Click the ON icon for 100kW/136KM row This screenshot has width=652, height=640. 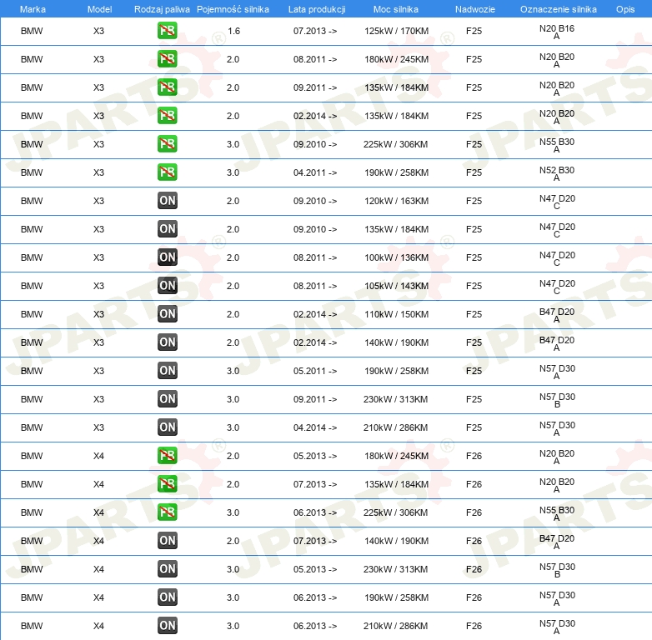(167, 257)
